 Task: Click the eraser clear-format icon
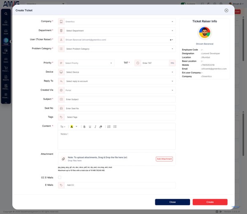click(100, 127)
